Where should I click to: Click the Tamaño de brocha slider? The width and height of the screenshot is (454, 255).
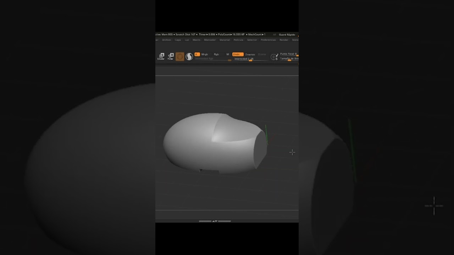pyautogui.click(x=289, y=59)
